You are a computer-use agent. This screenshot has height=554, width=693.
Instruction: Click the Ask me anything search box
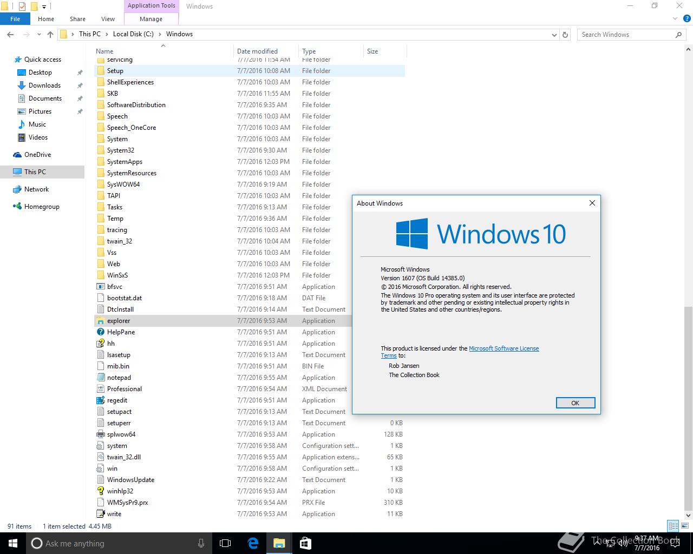pyautogui.click(x=119, y=543)
